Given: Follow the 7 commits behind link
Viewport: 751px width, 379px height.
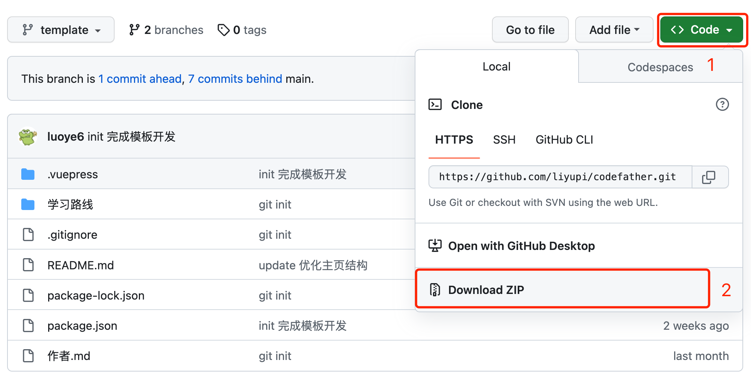Looking at the screenshot, I should pyautogui.click(x=235, y=79).
